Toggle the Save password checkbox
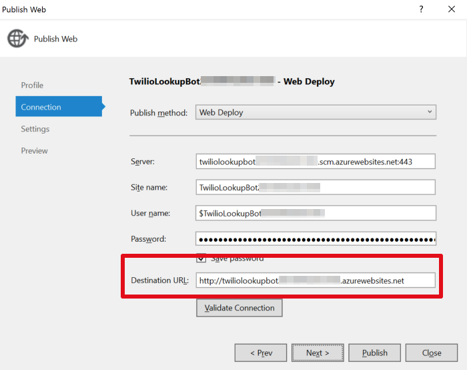Viewport: 467px width, 370px height. point(201,258)
